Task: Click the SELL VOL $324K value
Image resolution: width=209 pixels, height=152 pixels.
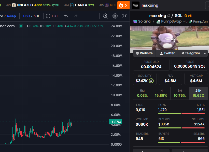Action: [199, 124]
